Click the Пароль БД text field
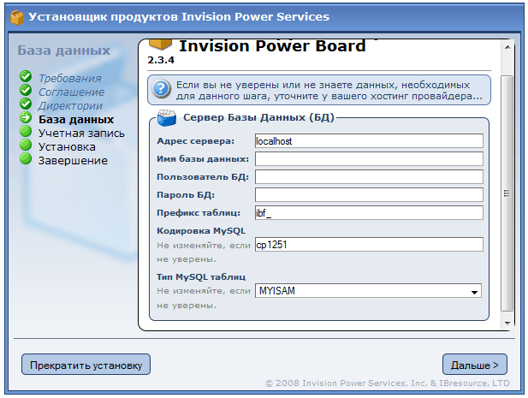Viewport: 528px width, 398px height. (x=369, y=194)
